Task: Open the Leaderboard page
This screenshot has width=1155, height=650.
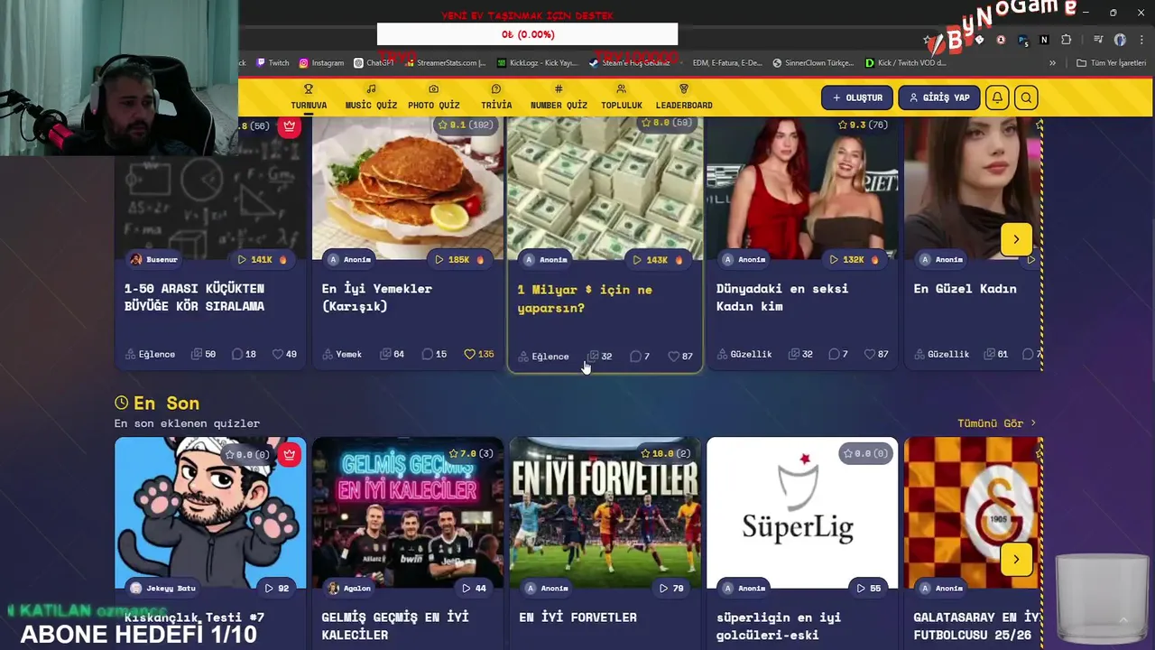Action: click(684, 97)
